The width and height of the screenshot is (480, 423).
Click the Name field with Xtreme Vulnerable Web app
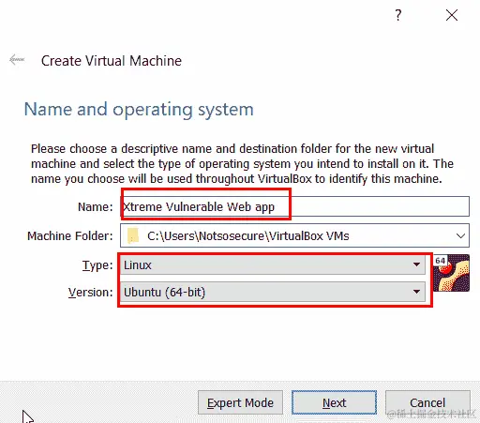pos(294,206)
